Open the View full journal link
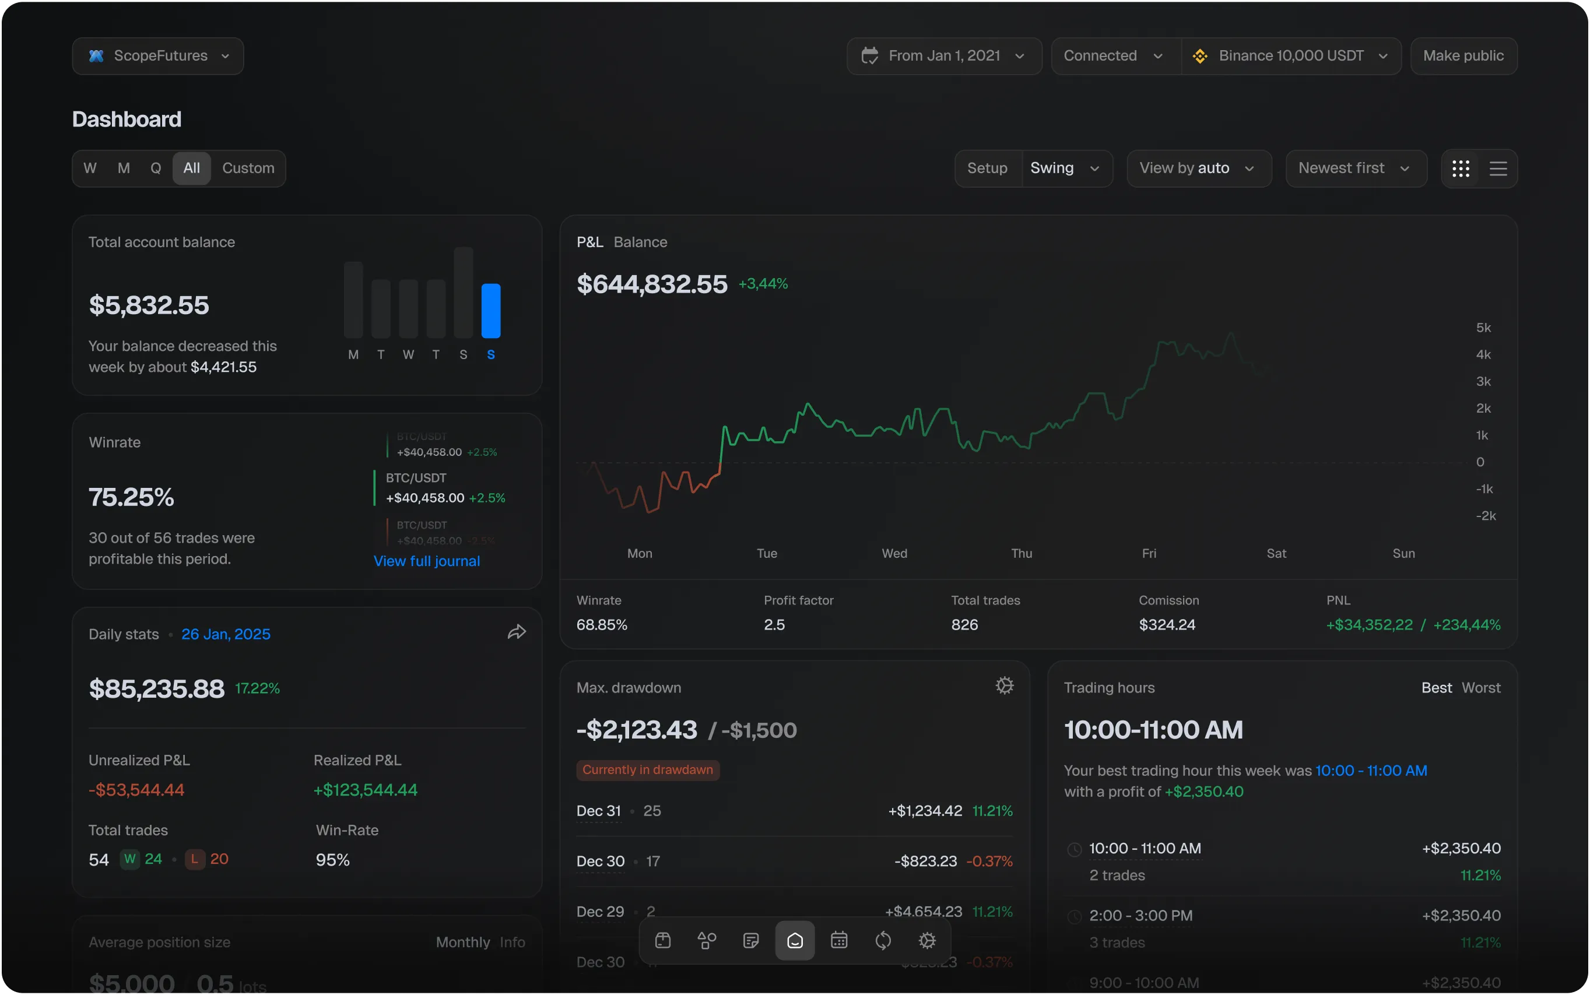1590x995 pixels. (426, 561)
